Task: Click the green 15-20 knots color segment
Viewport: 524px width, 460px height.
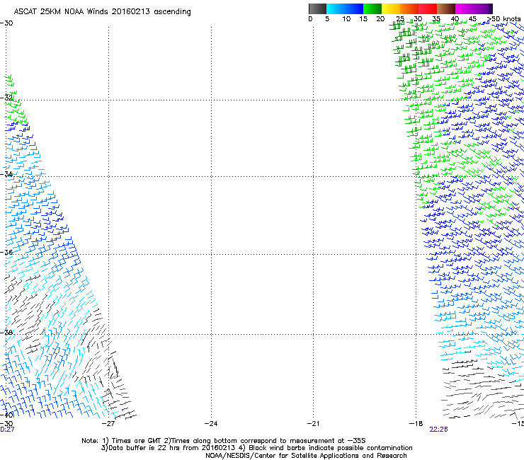Action: (x=372, y=8)
